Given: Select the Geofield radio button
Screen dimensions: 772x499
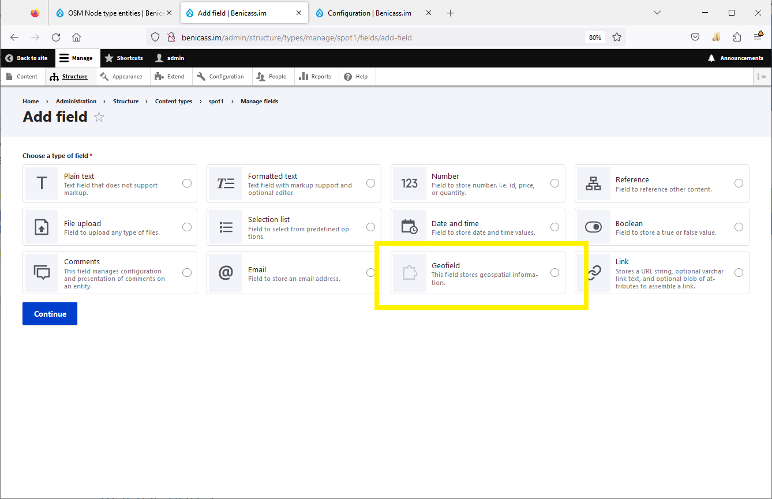Looking at the screenshot, I should (x=554, y=273).
